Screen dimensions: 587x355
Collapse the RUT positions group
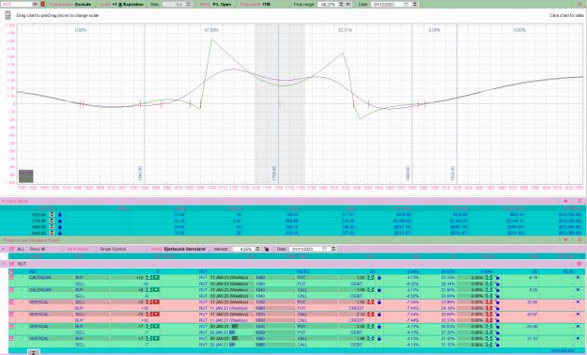coord(4,264)
